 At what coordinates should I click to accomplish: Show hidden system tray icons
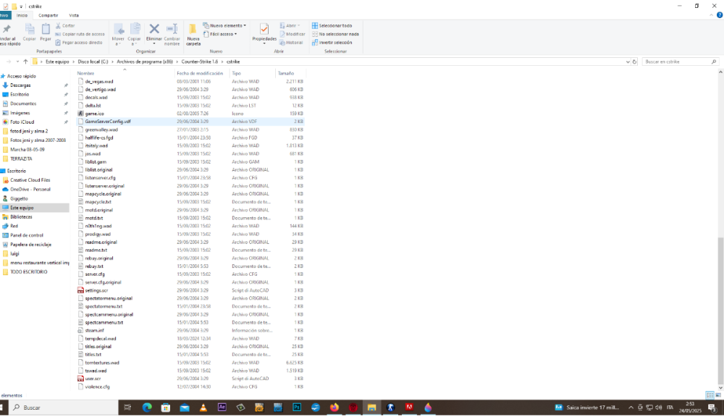click(x=631, y=408)
